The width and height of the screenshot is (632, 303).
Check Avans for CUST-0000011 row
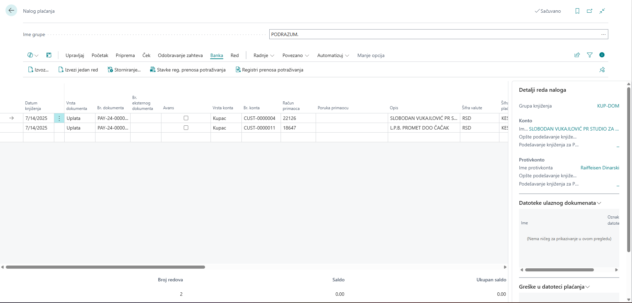(186, 128)
